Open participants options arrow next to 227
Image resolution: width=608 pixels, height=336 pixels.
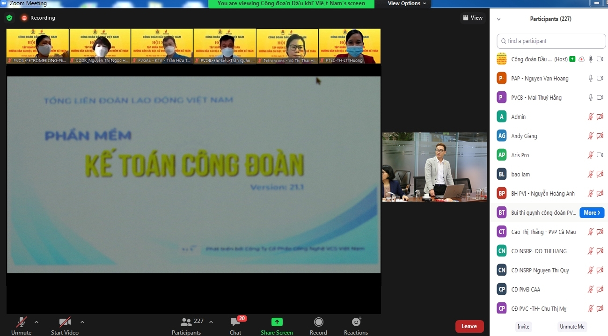(211, 322)
